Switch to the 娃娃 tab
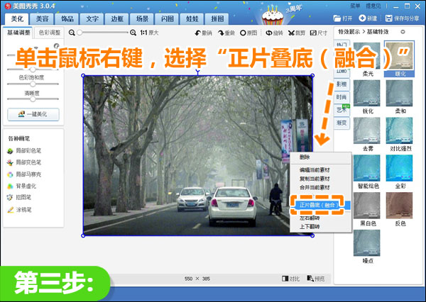Screen dimensions: 426x302 192,19
